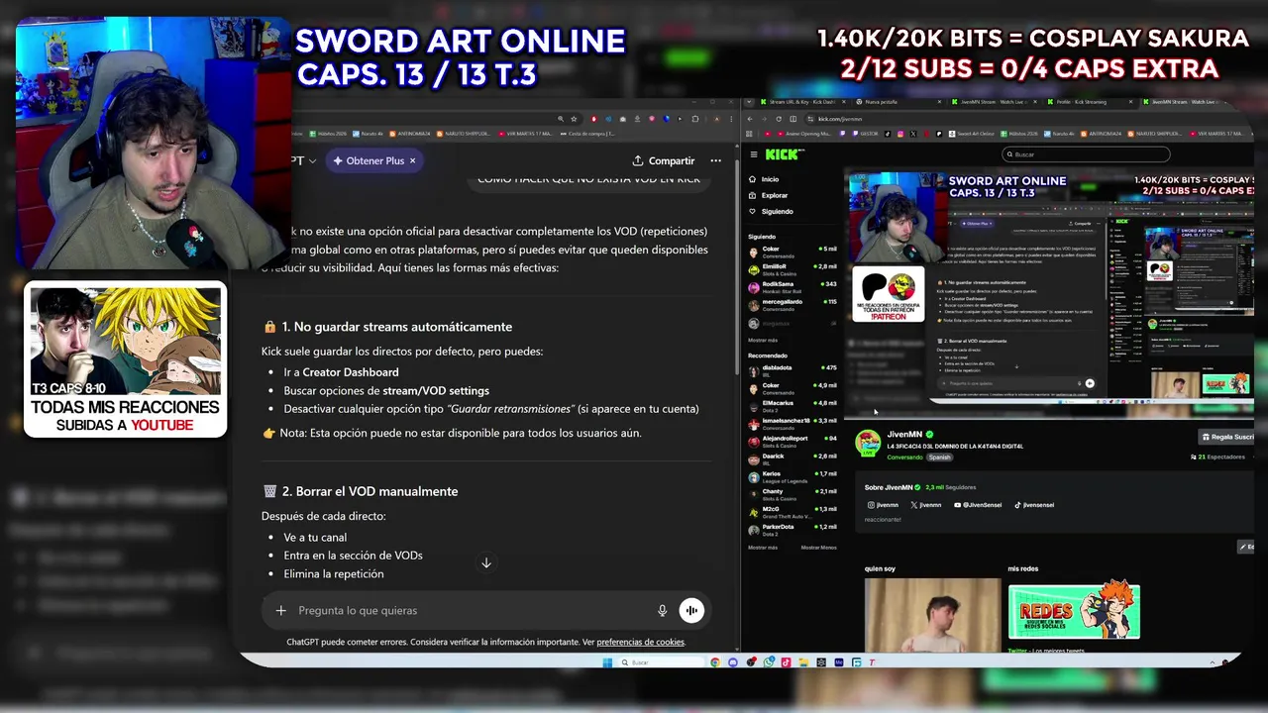
Task: Open Explorar in Kick sidebar
Action: click(x=768, y=195)
